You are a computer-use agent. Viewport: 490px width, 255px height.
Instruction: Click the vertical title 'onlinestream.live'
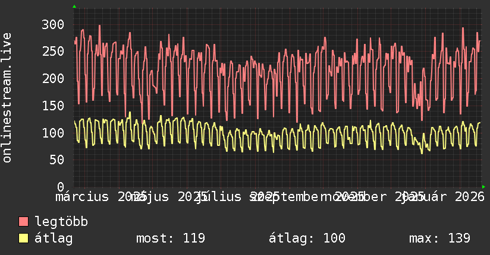pos(7,98)
